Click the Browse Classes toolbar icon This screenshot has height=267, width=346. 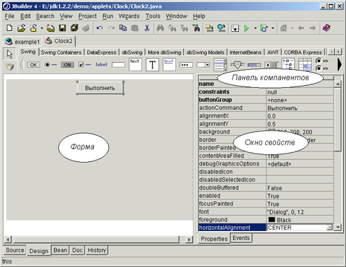(197, 28)
